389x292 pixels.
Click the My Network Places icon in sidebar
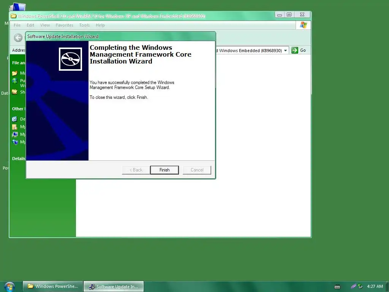(15, 142)
